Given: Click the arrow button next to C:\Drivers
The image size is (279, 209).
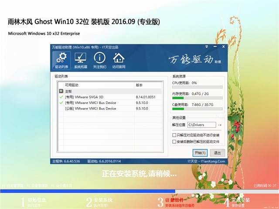Looking at the screenshot, I should tap(219, 125).
